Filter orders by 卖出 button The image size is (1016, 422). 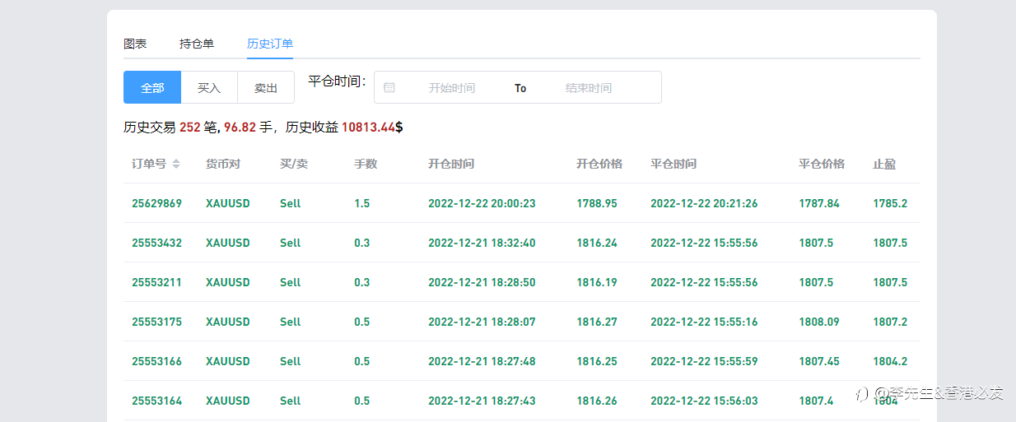[x=266, y=87]
